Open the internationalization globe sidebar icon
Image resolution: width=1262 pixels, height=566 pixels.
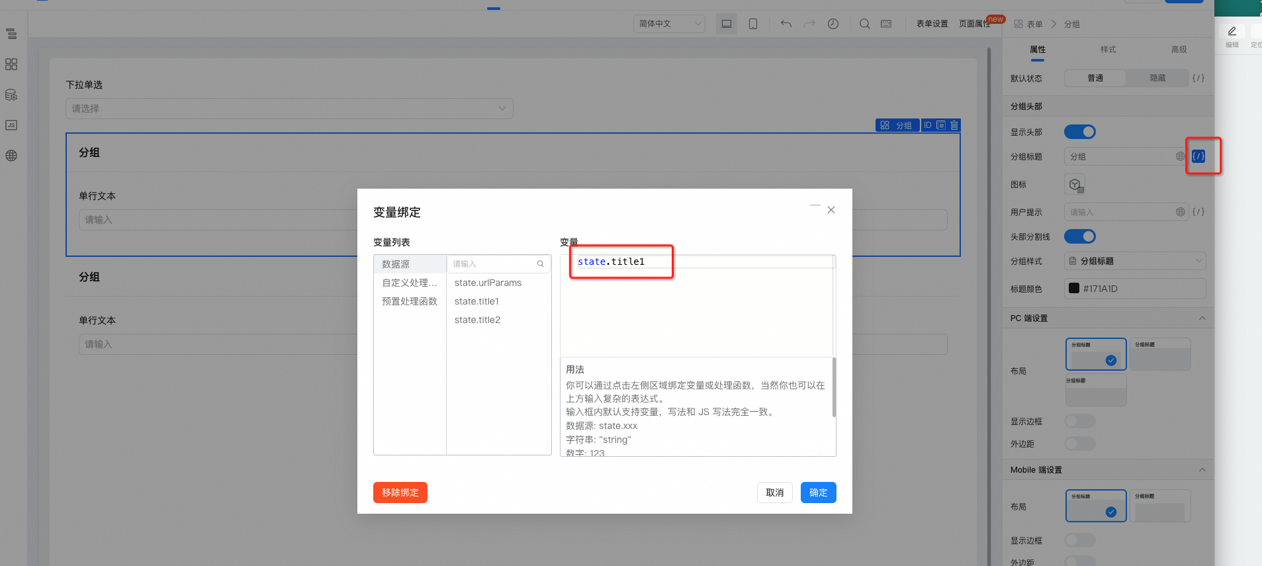[x=11, y=156]
